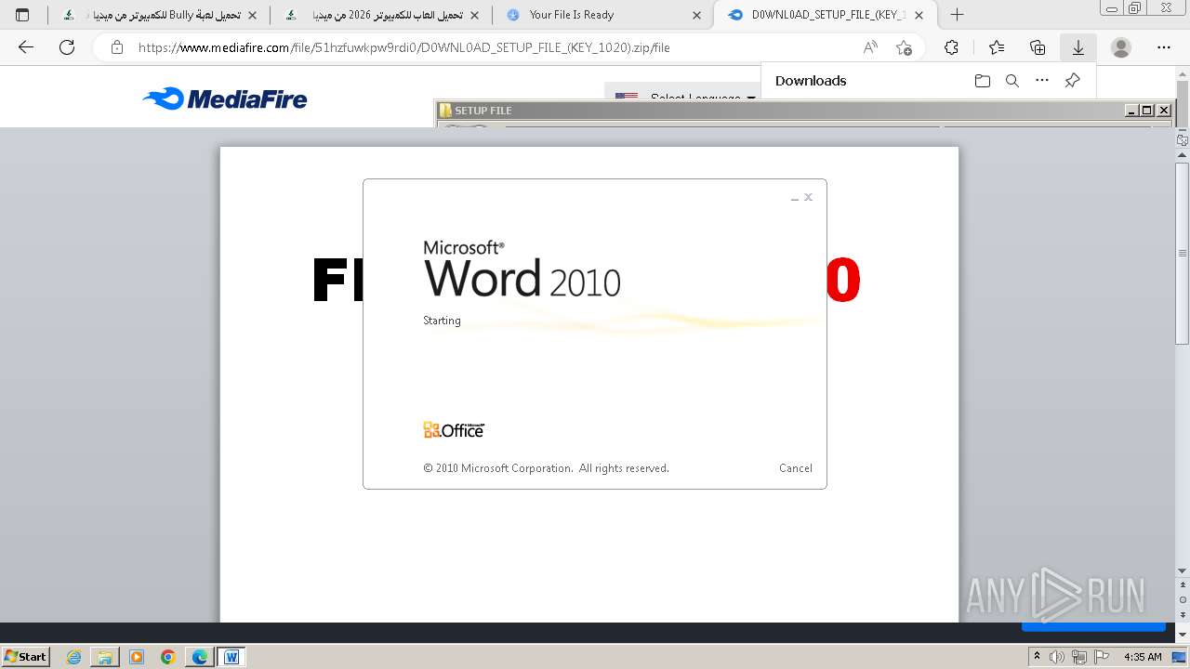Screen dimensions: 1190x669
Task: Open the browser profile menu
Action: point(1121,47)
